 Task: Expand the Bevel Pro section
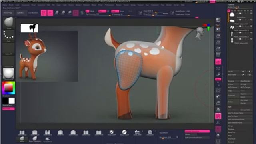[x=232, y=132]
